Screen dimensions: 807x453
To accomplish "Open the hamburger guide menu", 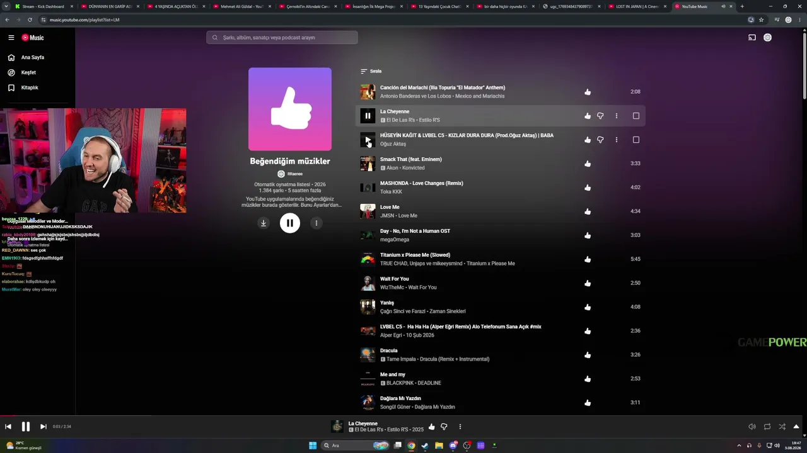I will 11,38.
